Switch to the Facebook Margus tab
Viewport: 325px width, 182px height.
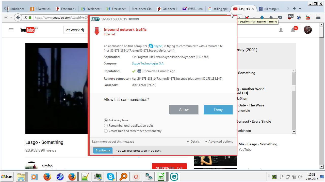pyautogui.click(x=269, y=9)
